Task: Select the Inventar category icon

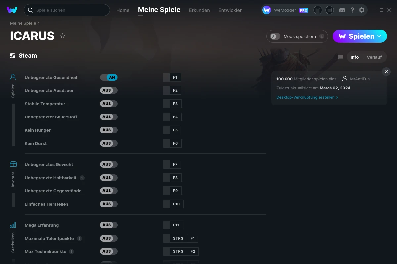Action: tap(13, 164)
